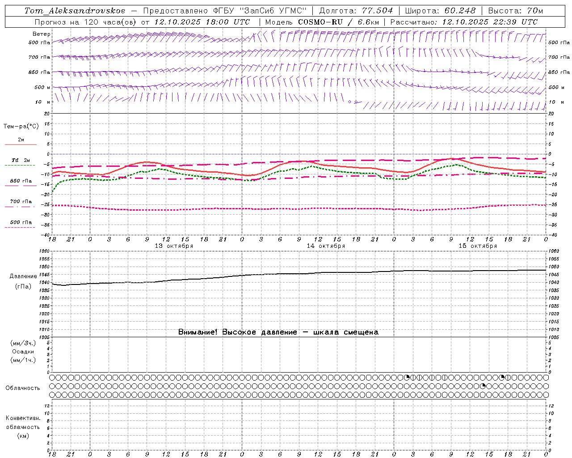Screen dimensions: 572x458
Task: Click the Ветер panel label
Action: pos(41,34)
